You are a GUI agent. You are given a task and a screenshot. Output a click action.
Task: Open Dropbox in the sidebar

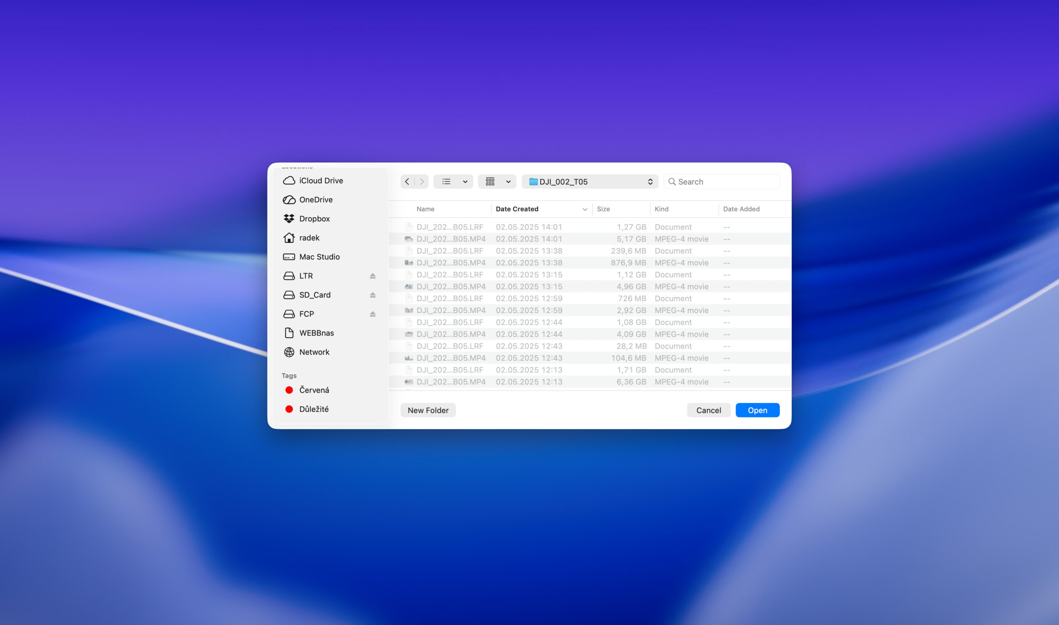tap(314, 218)
